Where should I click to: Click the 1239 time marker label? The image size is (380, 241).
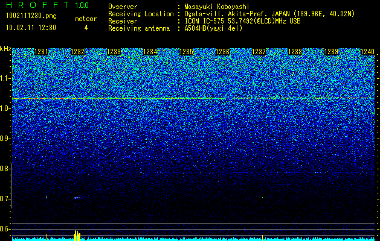(331, 52)
